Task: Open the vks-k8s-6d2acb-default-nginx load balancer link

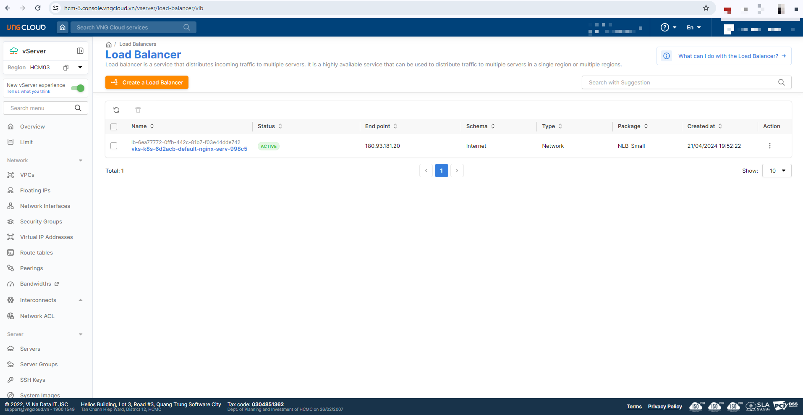Action: [x=189, y=149]
